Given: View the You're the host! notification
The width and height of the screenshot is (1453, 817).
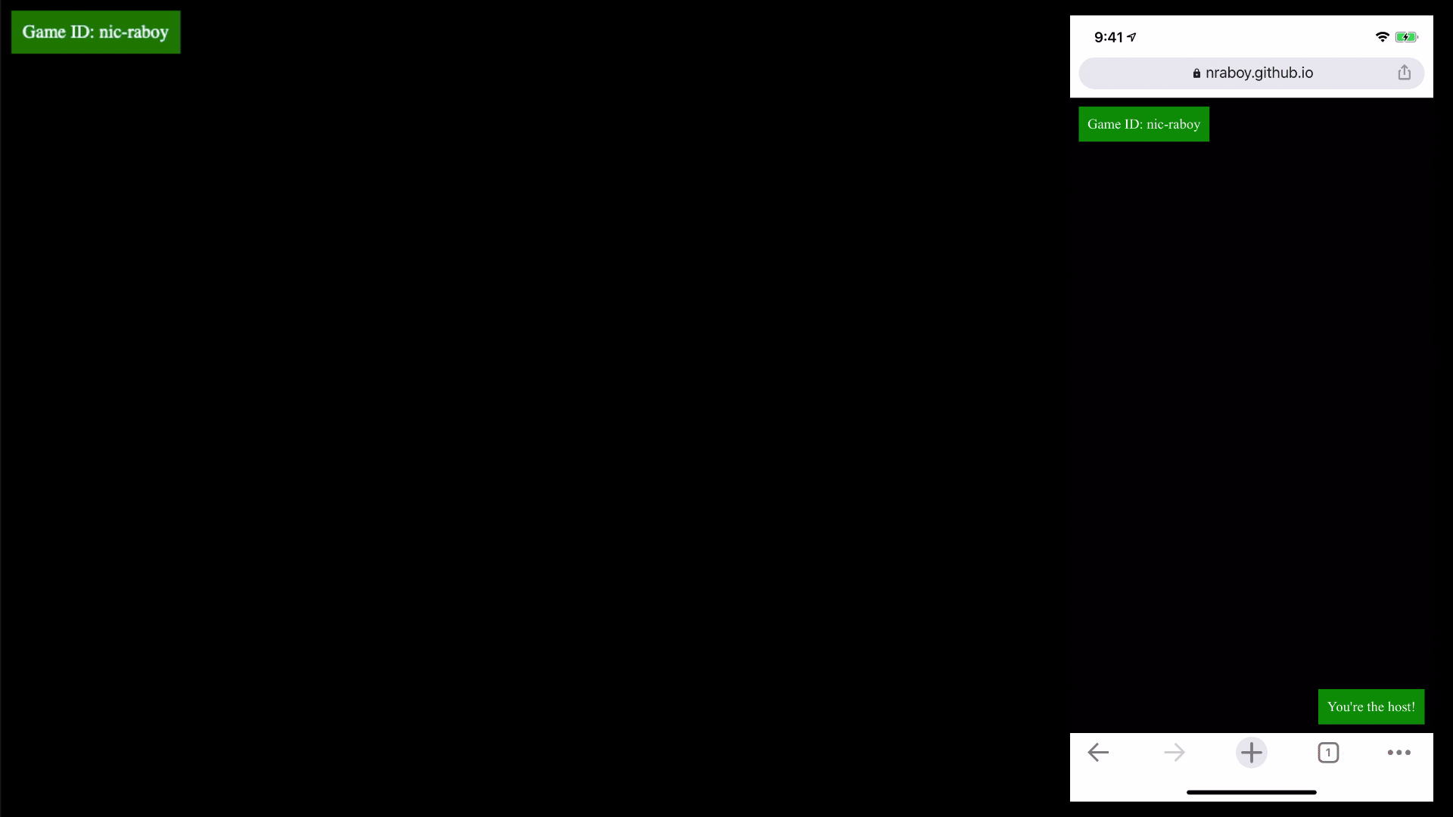Looking at the screenshot, I should (1371, 707).
